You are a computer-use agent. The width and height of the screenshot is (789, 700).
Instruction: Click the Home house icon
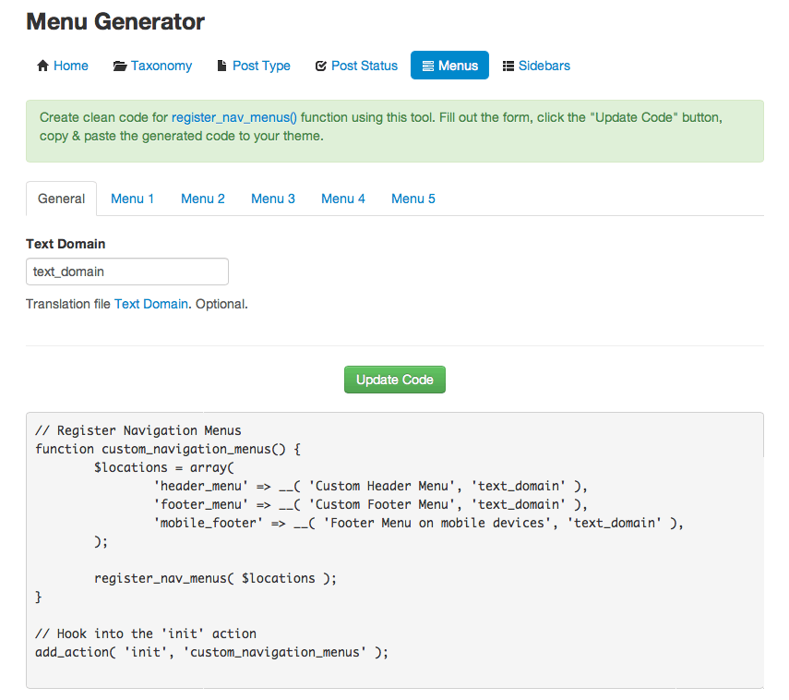pos(42,66)
